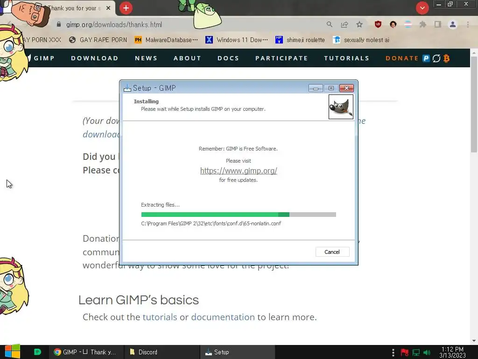Switch to the Chrome GIMP taskbar window

[x=86, y=352]
